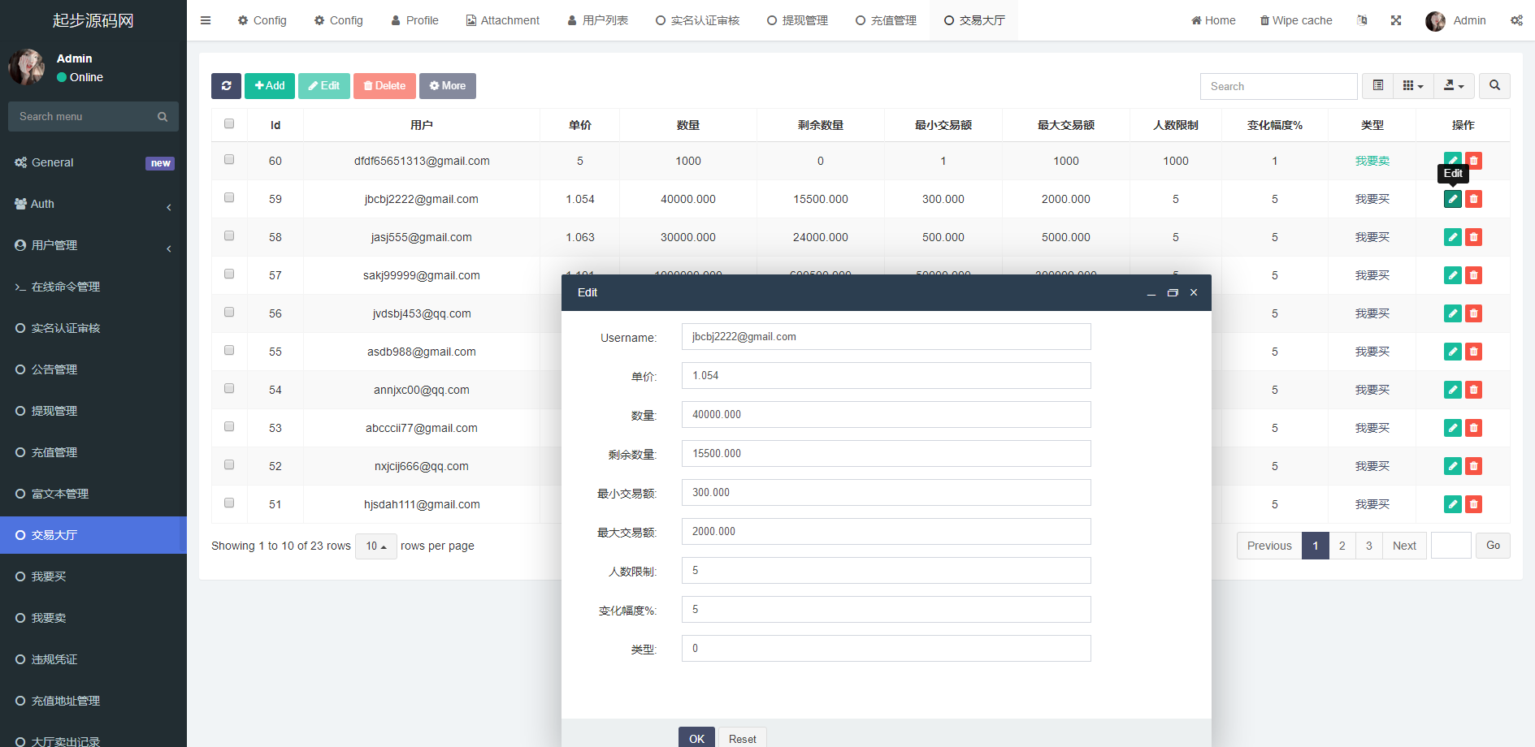Screen dimensions: 1535x747
Task: Click the 单价 input field in dialog
Action: 886,376
